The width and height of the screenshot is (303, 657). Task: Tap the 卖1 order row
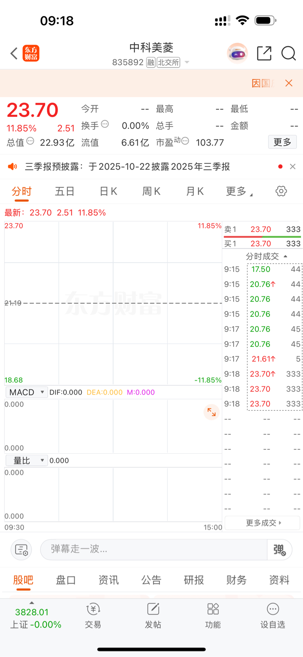[x=262, y=229]
